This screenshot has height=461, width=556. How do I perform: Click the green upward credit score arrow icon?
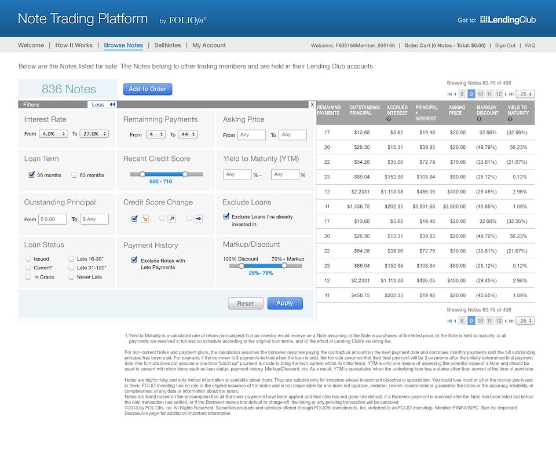pyautogui.click(x=171, y=218)
